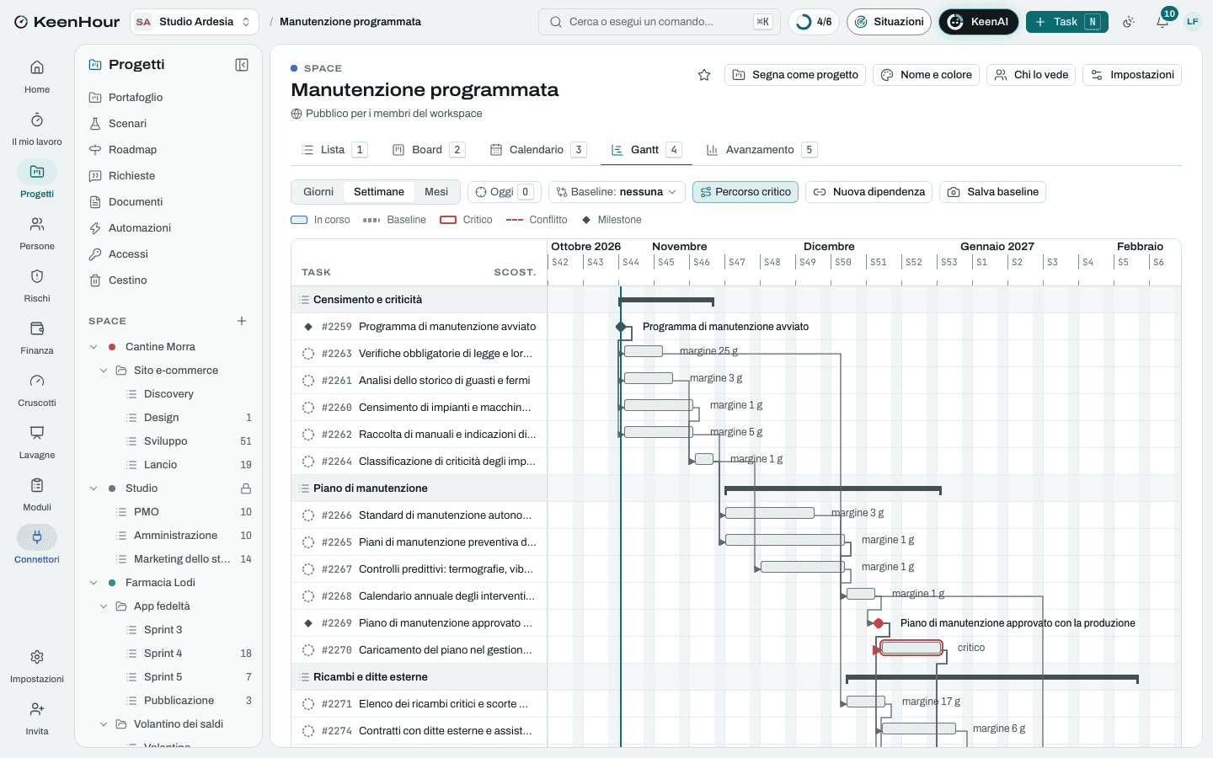
Task: Switch to Avanzamento tab
Action: [761, 150]
